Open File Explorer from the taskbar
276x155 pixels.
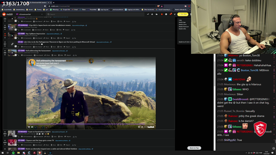pos(19,153)
